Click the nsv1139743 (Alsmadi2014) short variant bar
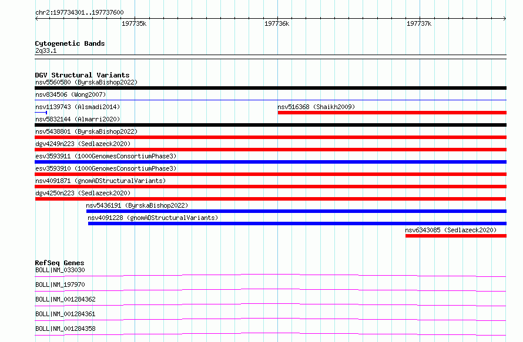523x342 pixels. [41, 113]
